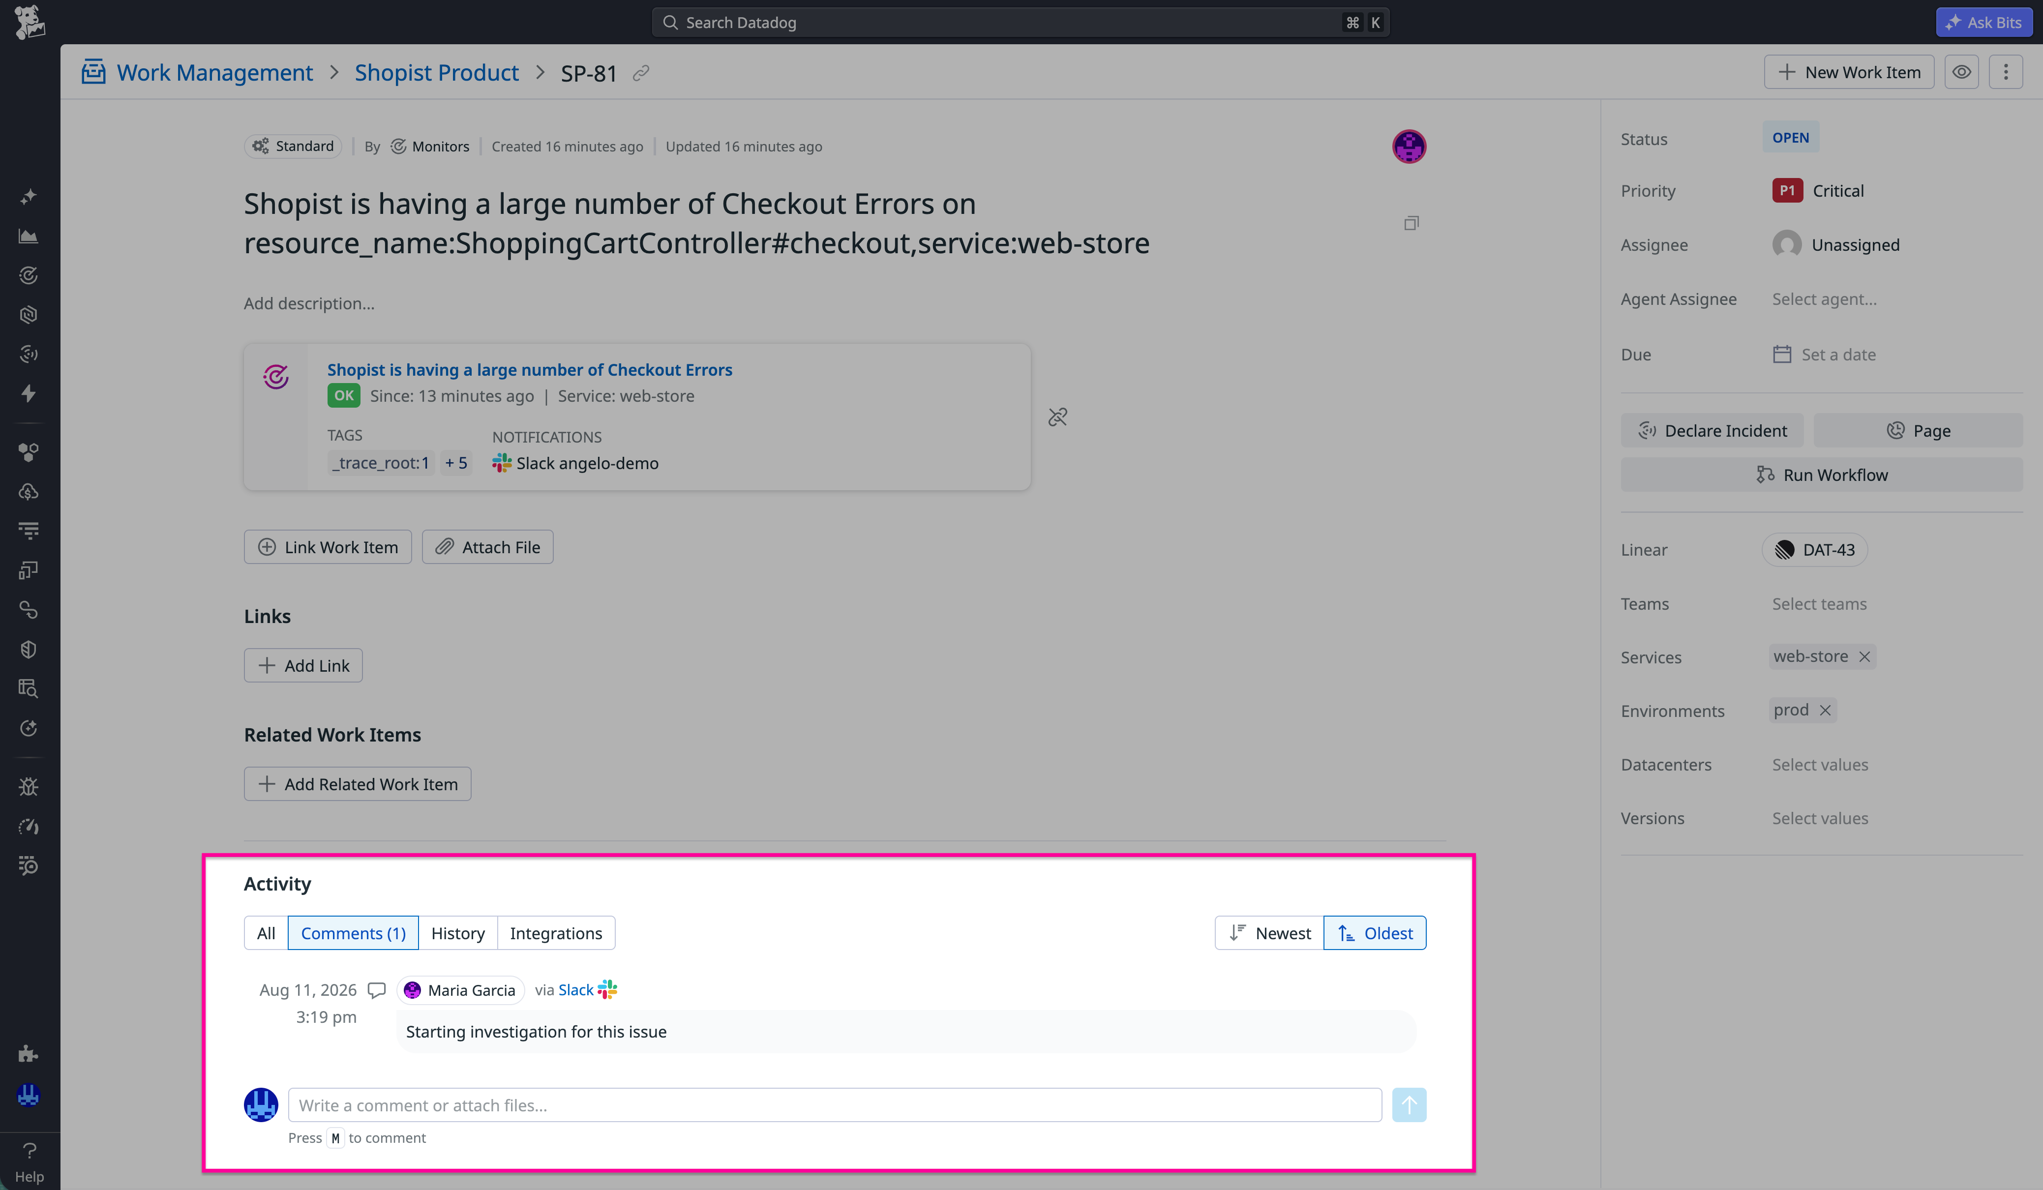
Task: Open Help at the bottom of sidebar
Action: pyautogui.click(x=29, y=1162)
